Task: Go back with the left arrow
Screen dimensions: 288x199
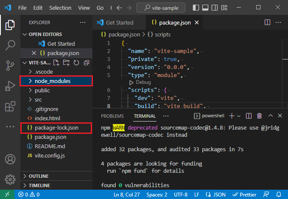Action: [x=119, y=8]
